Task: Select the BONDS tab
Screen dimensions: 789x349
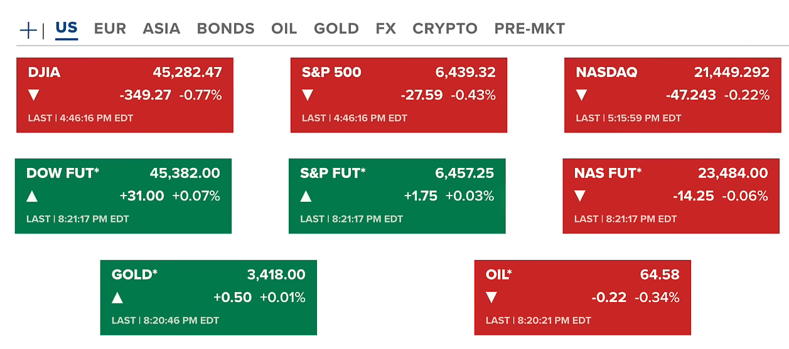Action: click(225, 29)
